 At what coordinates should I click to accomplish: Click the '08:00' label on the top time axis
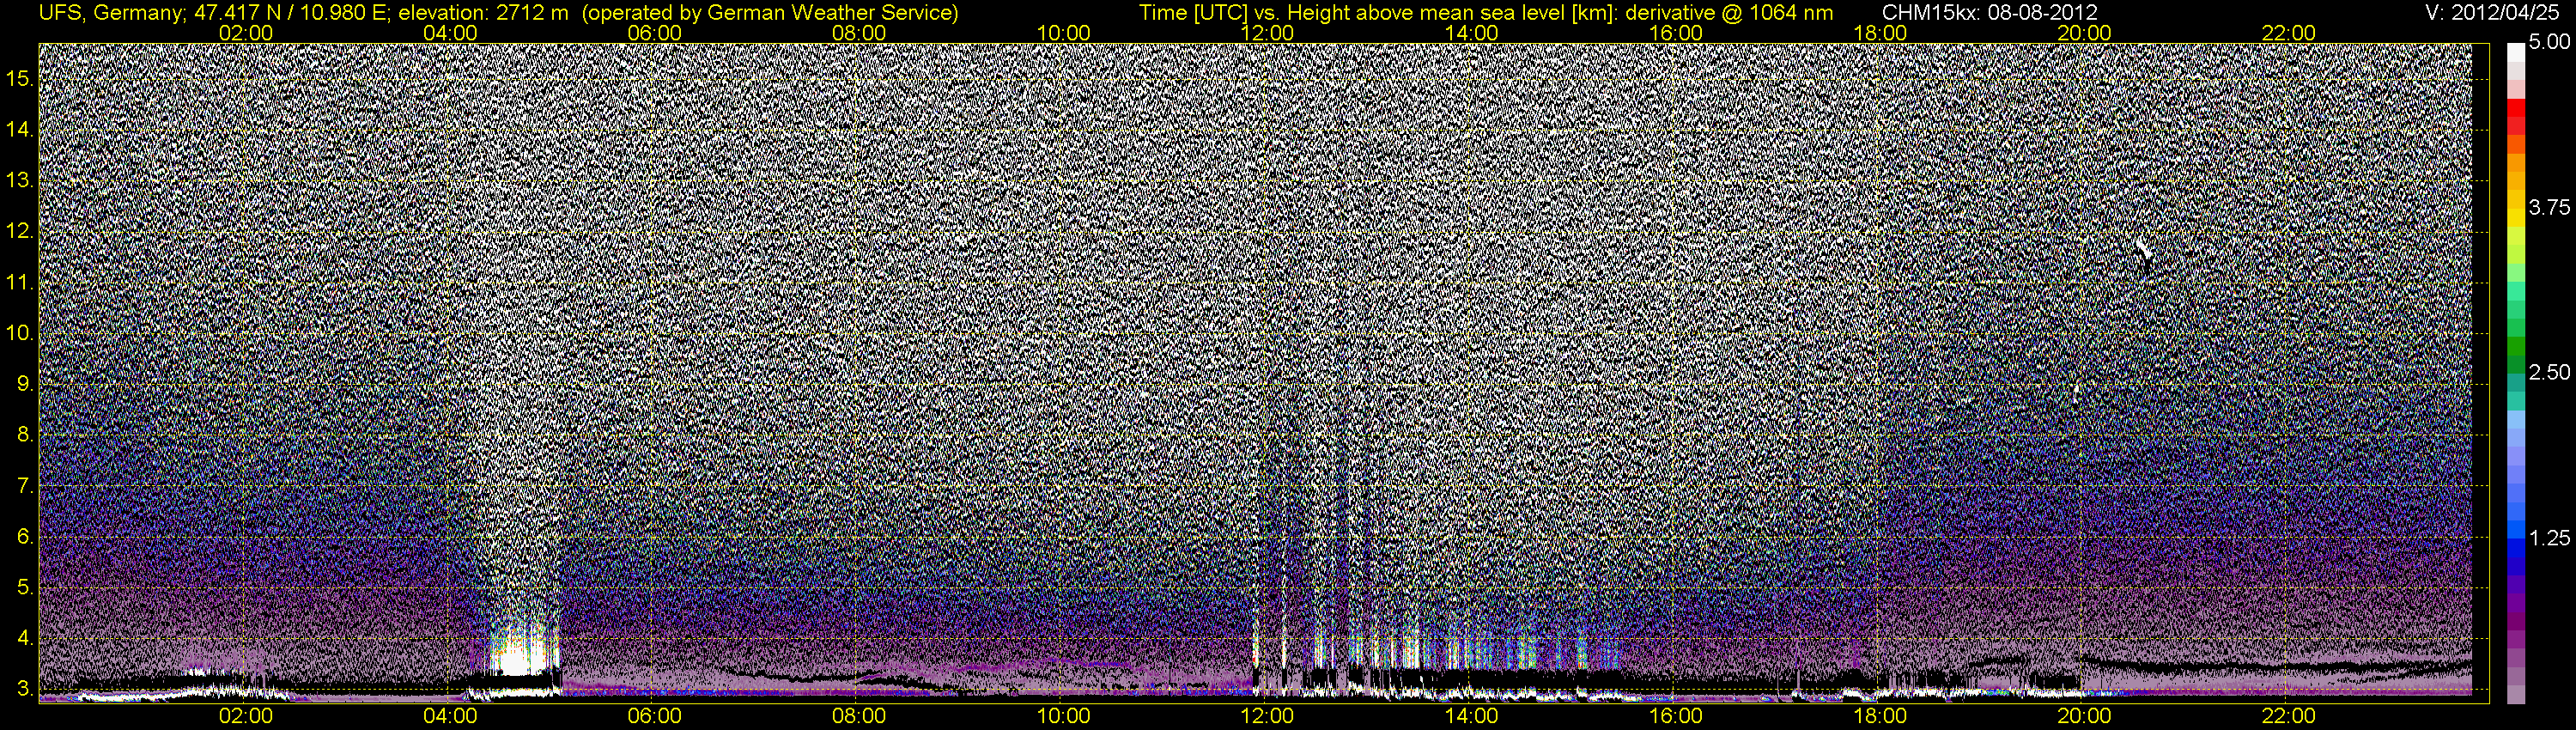pyautogui.click(x=859, y=33)
